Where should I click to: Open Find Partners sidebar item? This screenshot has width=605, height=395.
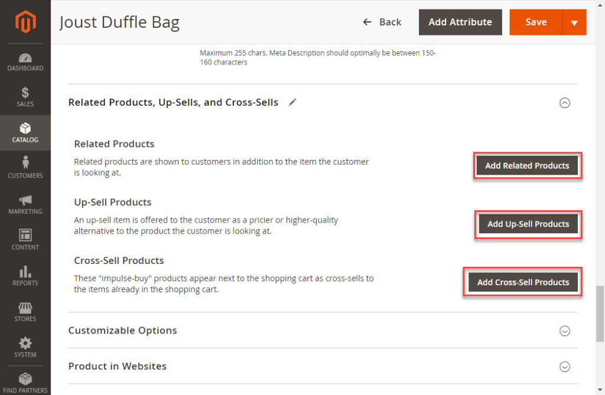pyautogui.click(x=25, y=383)
